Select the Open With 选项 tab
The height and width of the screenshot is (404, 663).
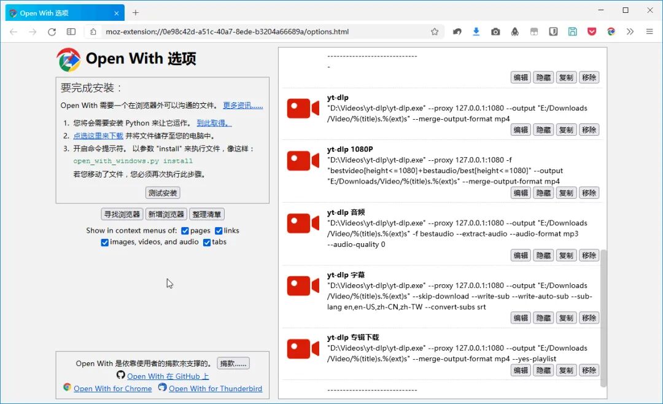64,13
